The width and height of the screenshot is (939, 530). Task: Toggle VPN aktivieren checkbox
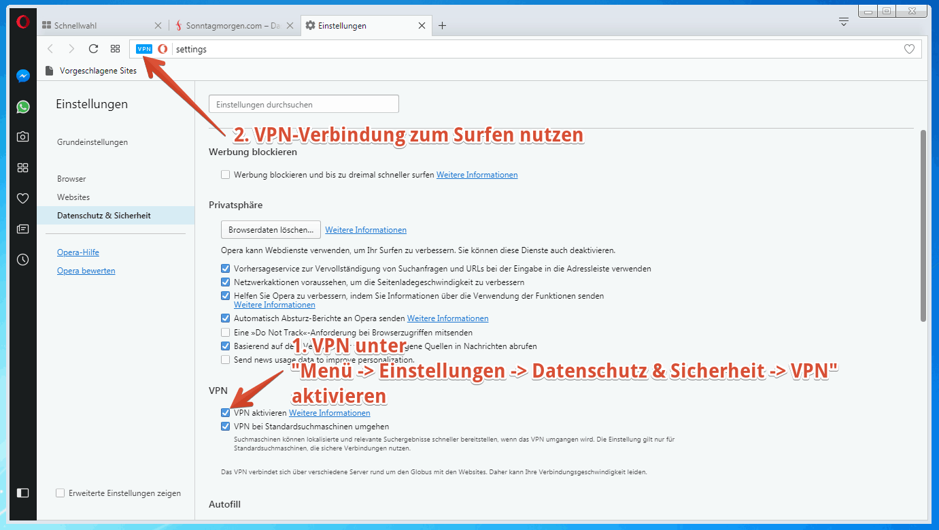226,413
